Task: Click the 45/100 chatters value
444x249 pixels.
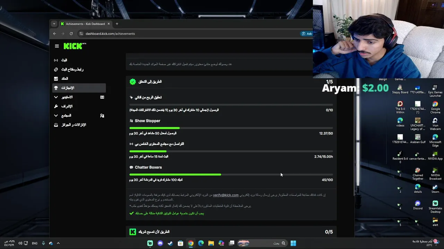Action: (327, 180)
